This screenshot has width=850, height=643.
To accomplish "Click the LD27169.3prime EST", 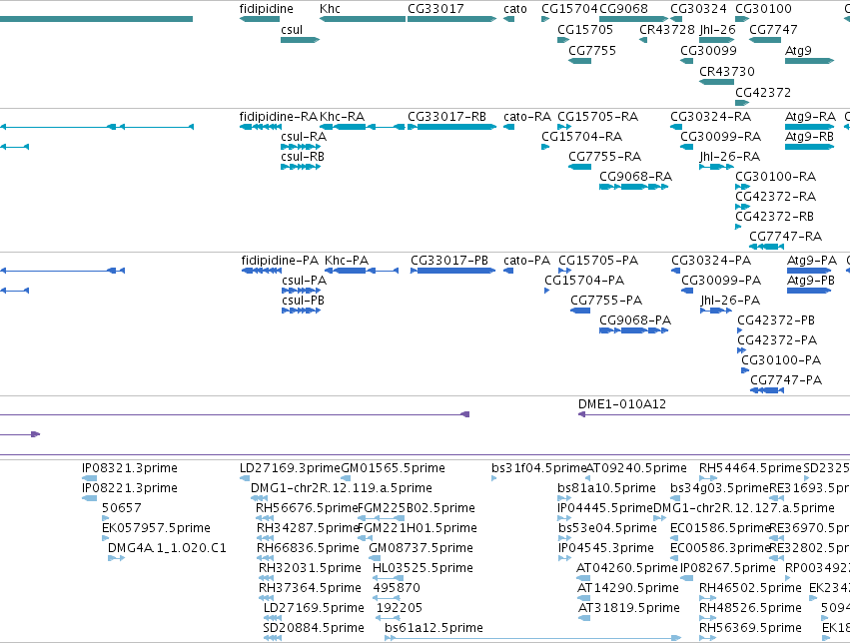I will click(x=245, y=478).
